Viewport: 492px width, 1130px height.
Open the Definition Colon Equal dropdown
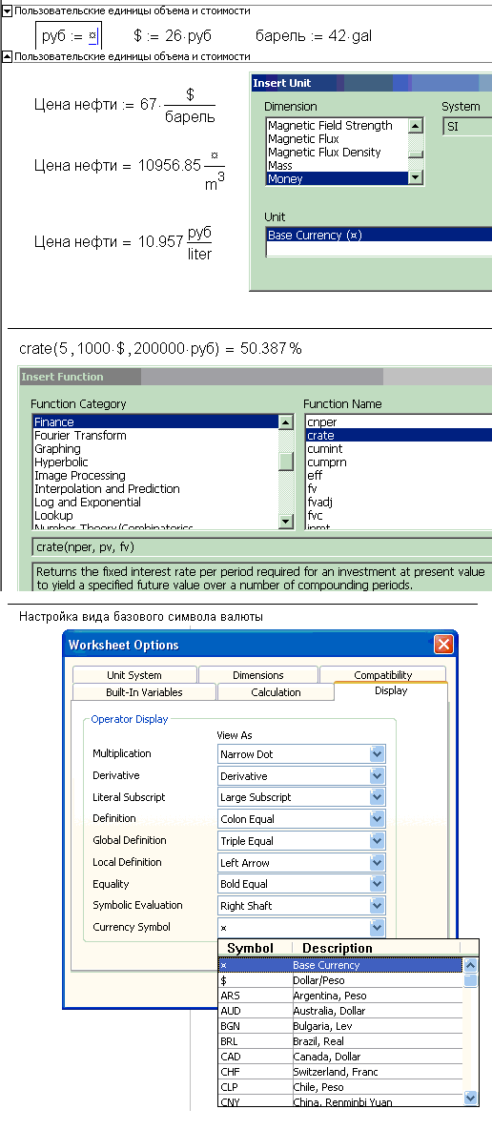tap(378, 819)
